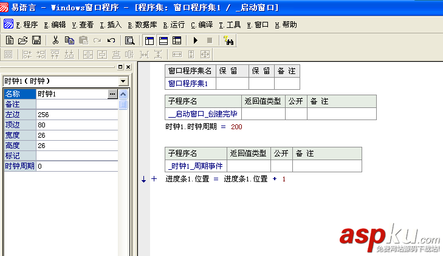The image size is (443, 256).
Task: Click the __启动窗口_创建完毕 subroutine name
Action: pyautogui.click(x=203, y=114)
